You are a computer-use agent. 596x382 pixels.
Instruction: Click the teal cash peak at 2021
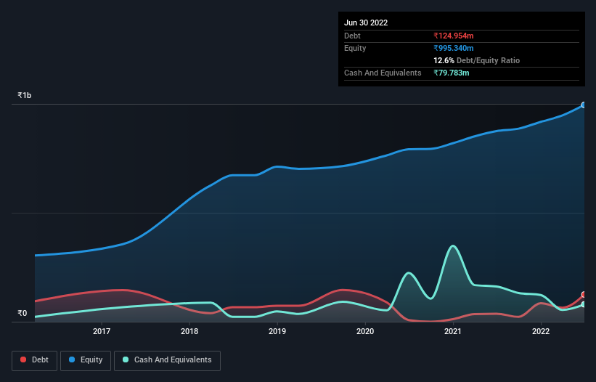click(453, 246)
